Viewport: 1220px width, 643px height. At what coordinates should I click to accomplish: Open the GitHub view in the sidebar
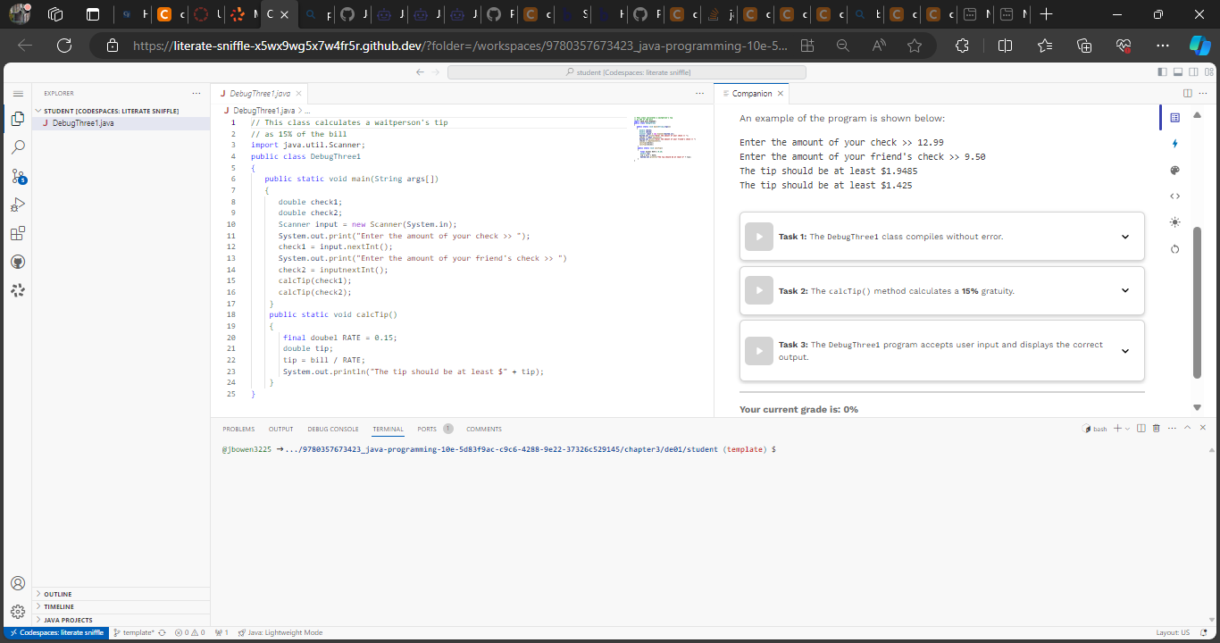point(18,261)
